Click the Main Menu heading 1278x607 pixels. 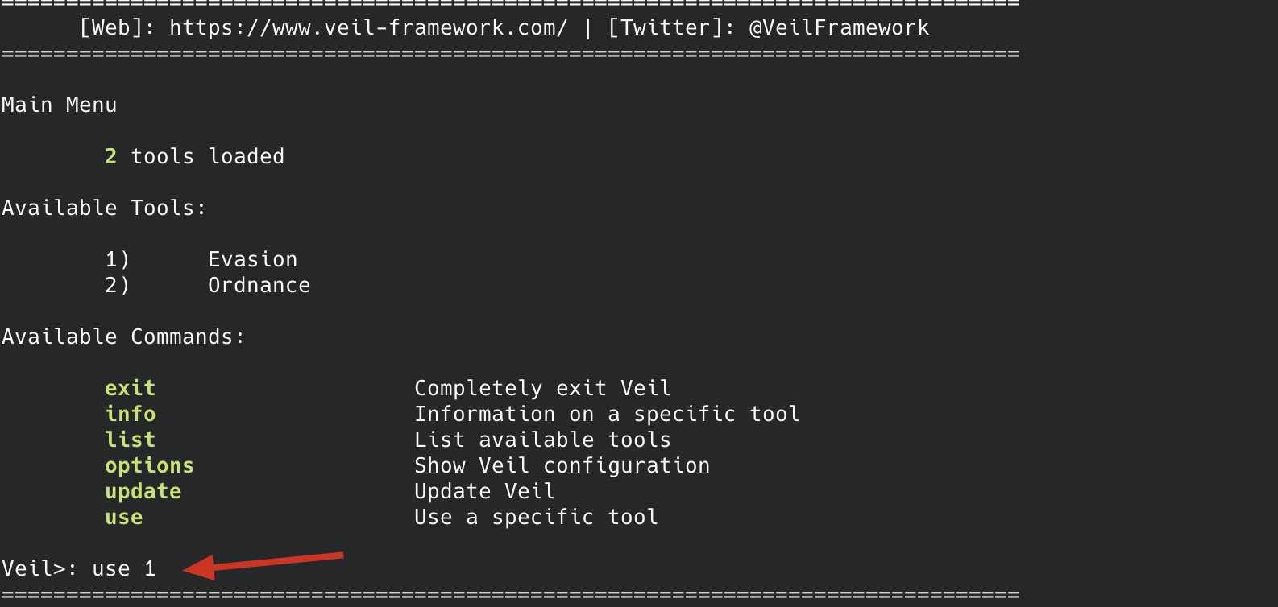point(59,105)
